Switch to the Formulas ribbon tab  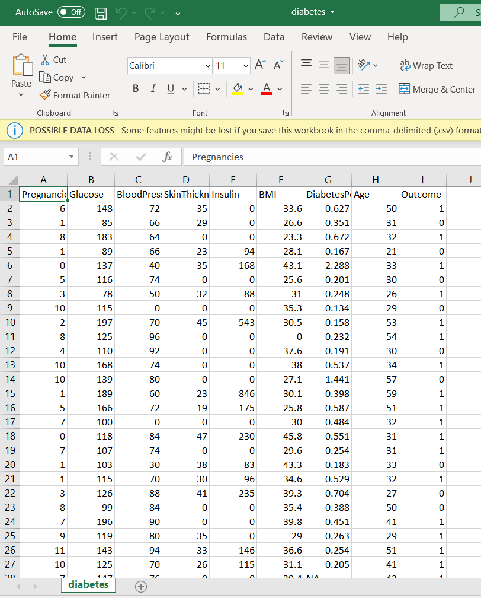[226, 37]
